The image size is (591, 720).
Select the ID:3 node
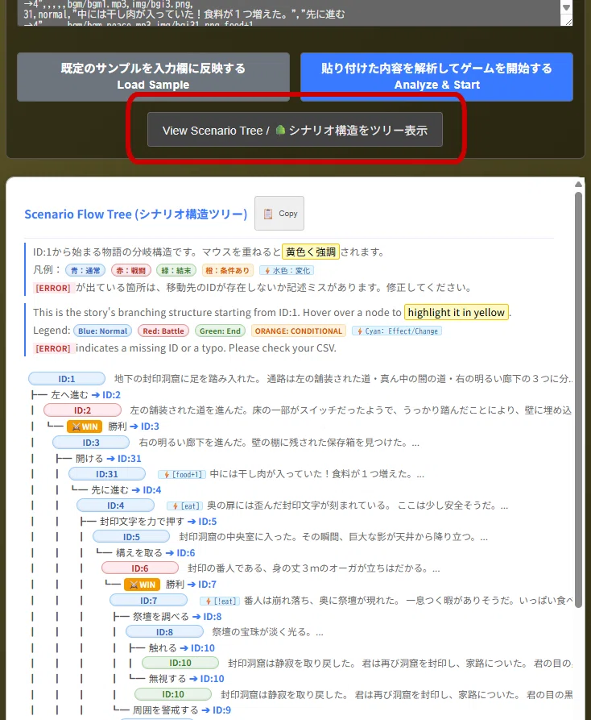[91, 443]
